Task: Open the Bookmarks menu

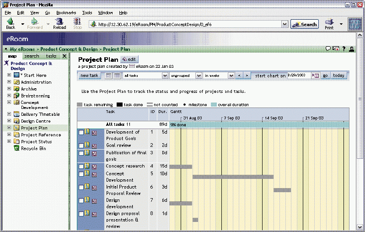Action: click(x=66, y=13)
